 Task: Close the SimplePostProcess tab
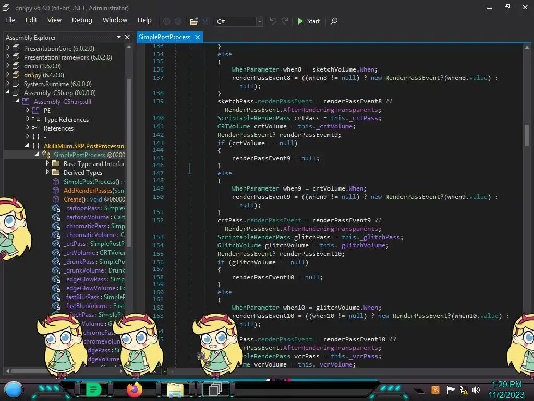[198, 37]
